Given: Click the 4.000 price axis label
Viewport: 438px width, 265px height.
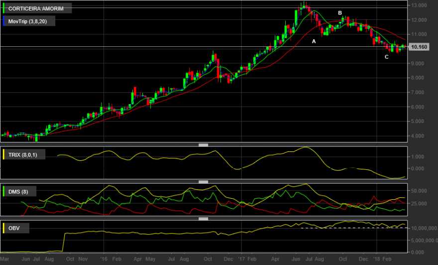Looking at the screenshot, I should tap(417, 136).
